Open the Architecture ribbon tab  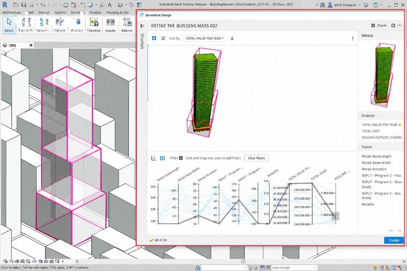[11, 12]
